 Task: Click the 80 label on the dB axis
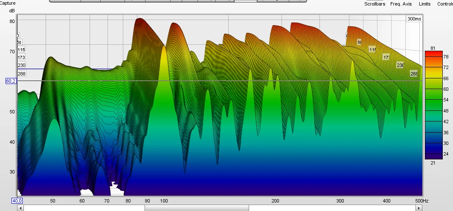[12, 21]
